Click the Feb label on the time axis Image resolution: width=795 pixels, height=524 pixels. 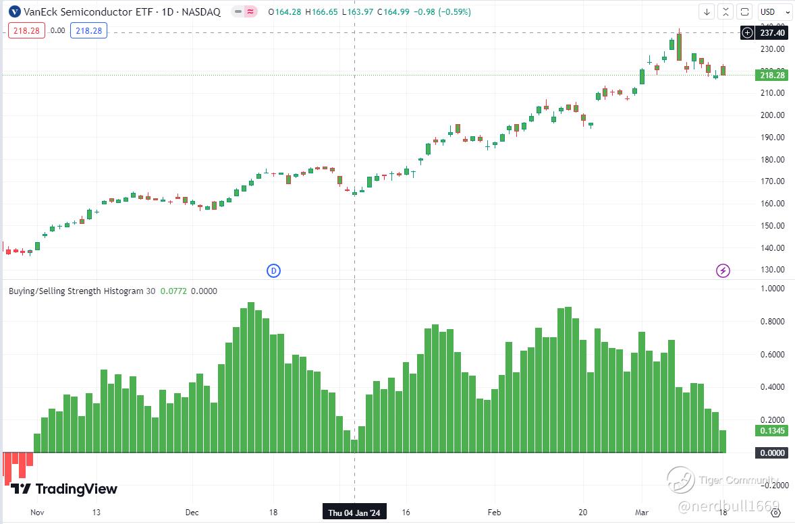(494, 513)
